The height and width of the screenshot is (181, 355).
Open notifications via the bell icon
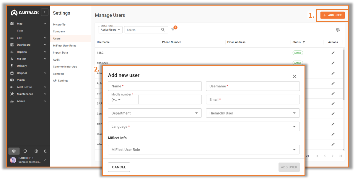[x=45, y=151]
